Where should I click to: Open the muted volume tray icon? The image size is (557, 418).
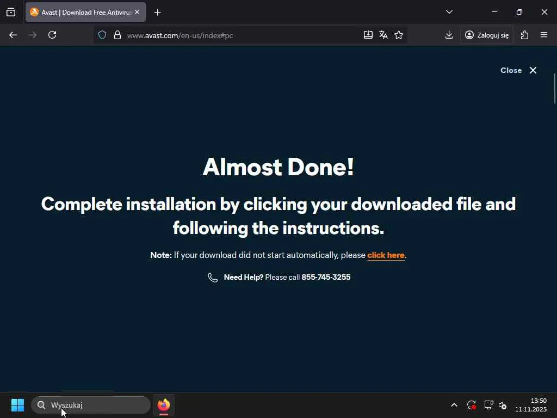pos(503,405)
